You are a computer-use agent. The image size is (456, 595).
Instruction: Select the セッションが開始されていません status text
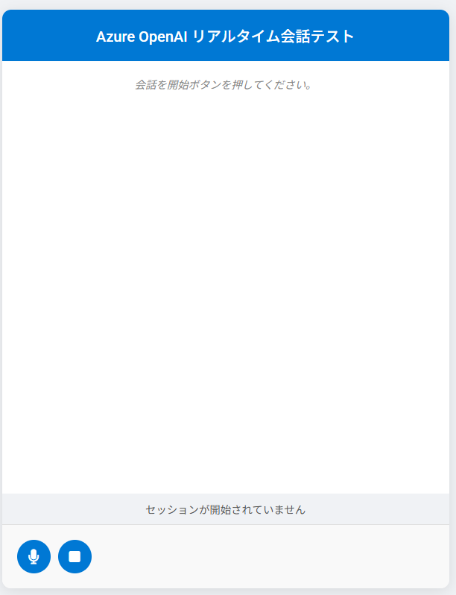pyautogui.click(x=226, y=509)
